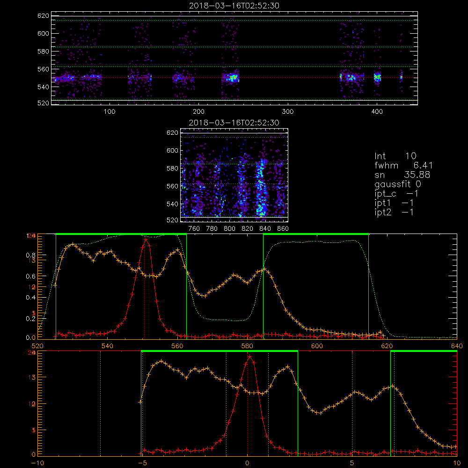468x468 pixels.
Task: Click y-axis label 600 of the top image
Action: coord(43,33)
